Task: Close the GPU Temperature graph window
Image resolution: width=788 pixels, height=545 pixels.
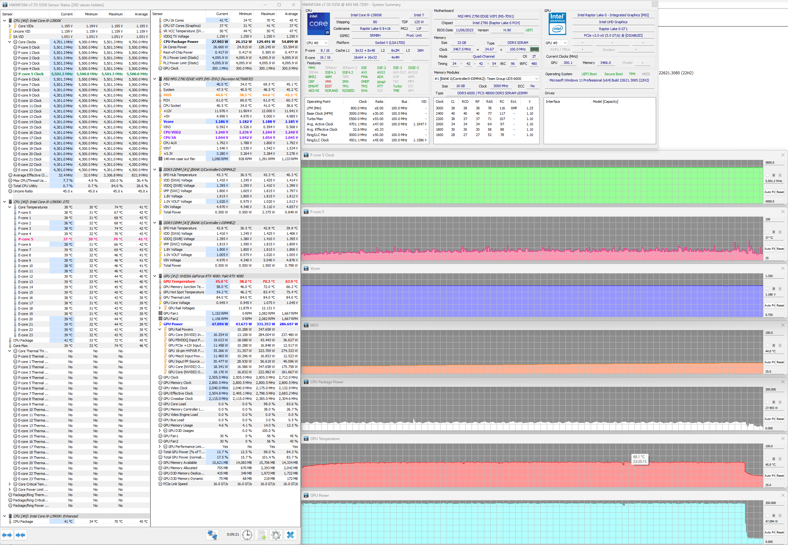Action: pos(783,438)
